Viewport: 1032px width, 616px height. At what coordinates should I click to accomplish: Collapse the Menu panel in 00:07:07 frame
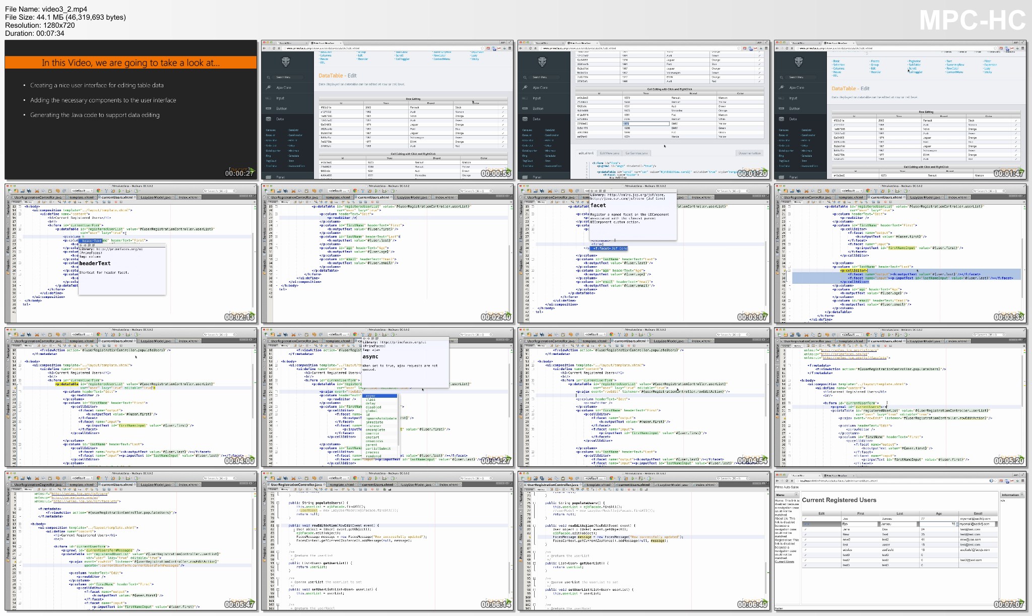pos(797,495)
